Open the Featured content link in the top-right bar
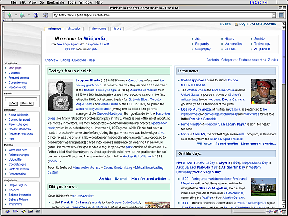 tap(250, 60)
